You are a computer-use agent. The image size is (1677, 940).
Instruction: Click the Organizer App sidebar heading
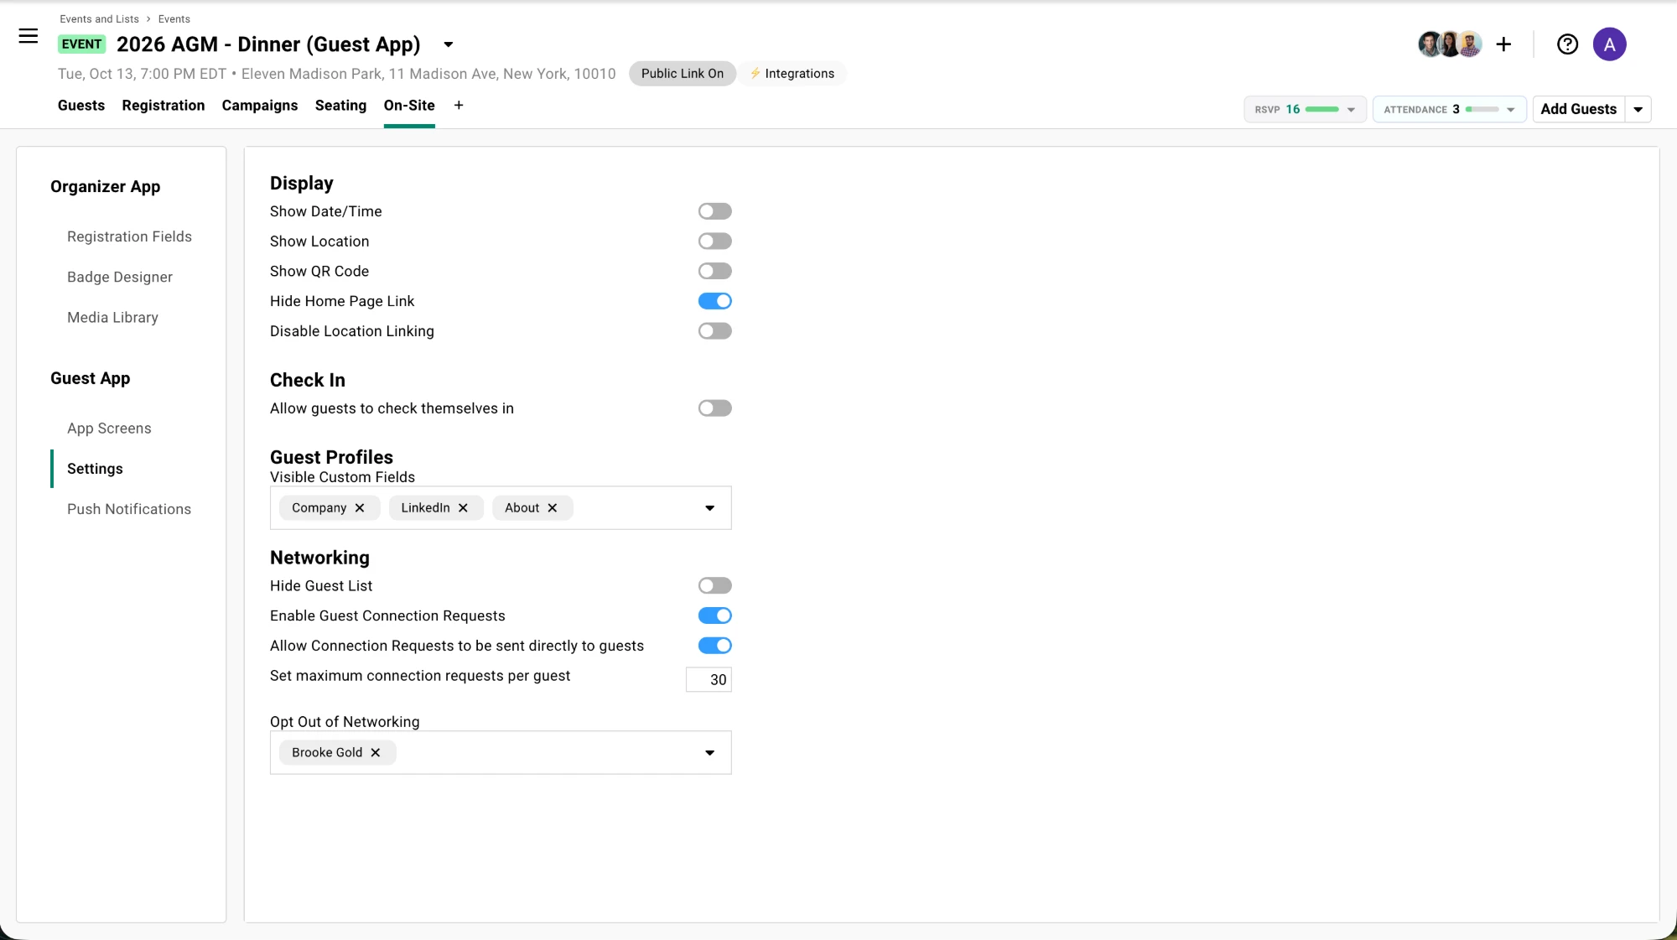(x=105, y=187)
